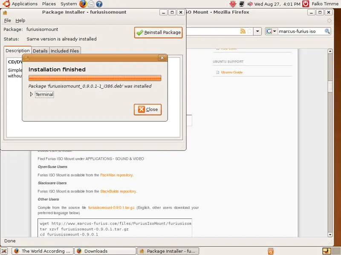
Task: Click the search magnifier in Firefox
Action: [327, 31]
